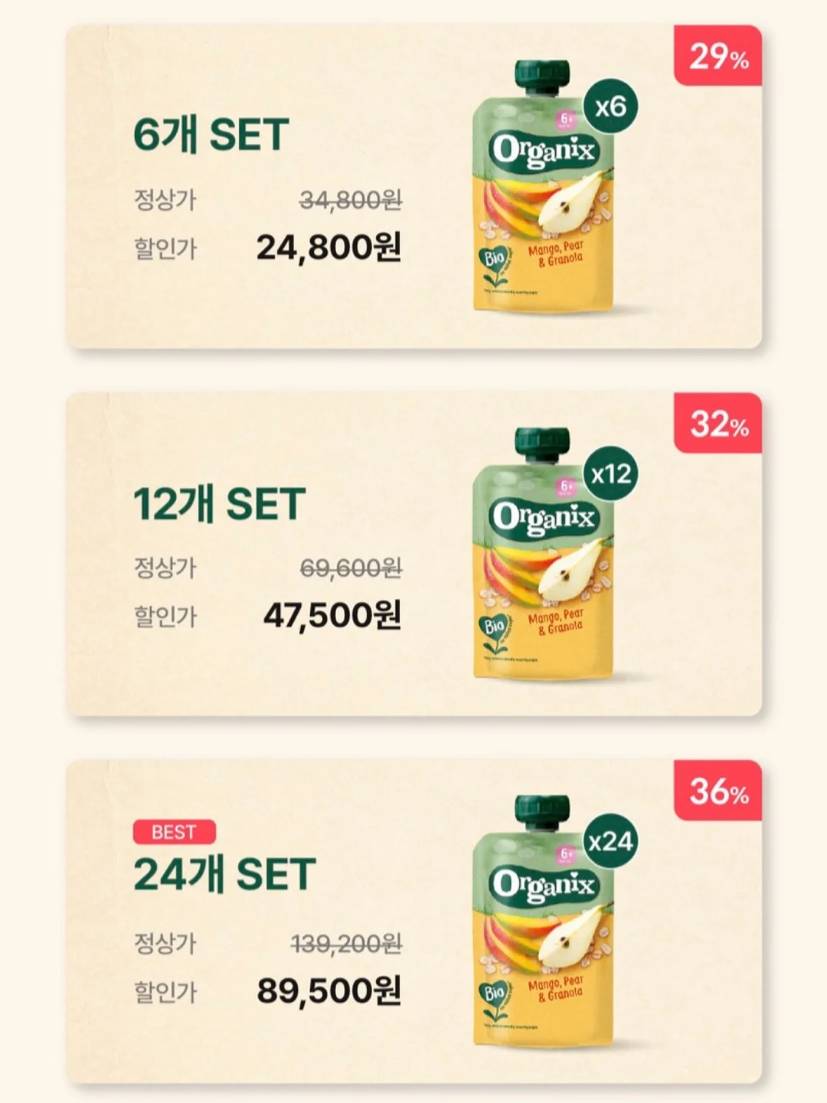Tap the x12 quantity circle
827x1103 pixels.
coord(610,473)
